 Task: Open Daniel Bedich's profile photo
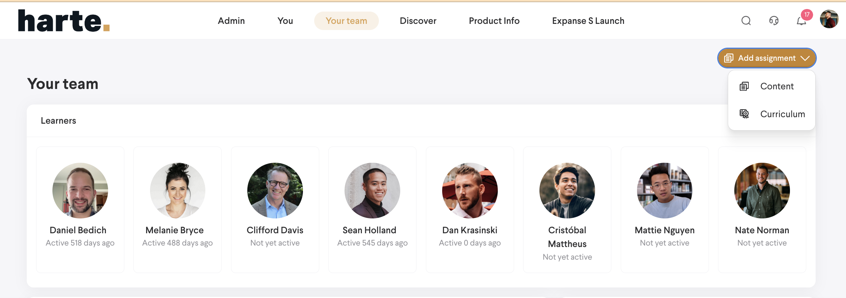point(80,191)
